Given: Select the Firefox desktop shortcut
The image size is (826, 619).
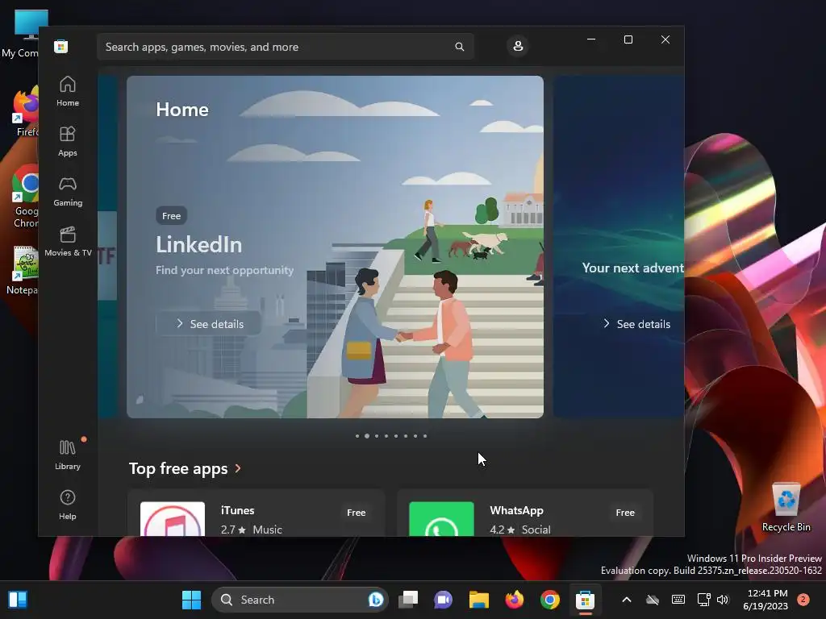Looking at the screenshot, I should click(x=27, y=112).
